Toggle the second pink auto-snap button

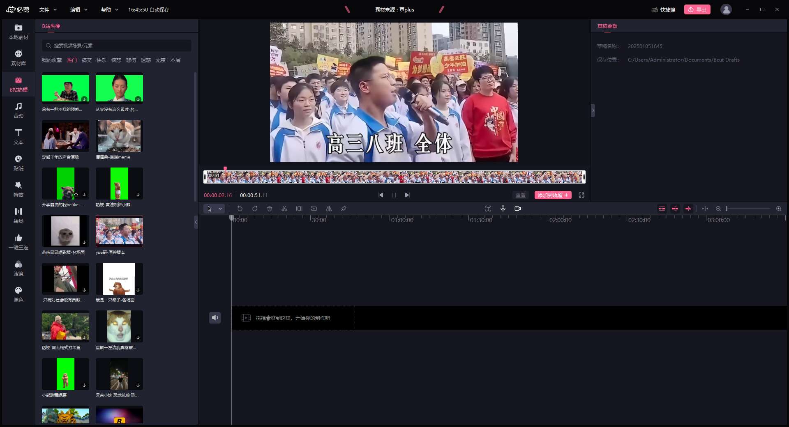click(675, 209)
